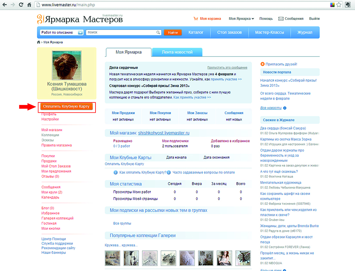Click the info icon beside Как оплатить Клубную Карту
The height and width of the screenshot is (271, 355).
point(115,172)
